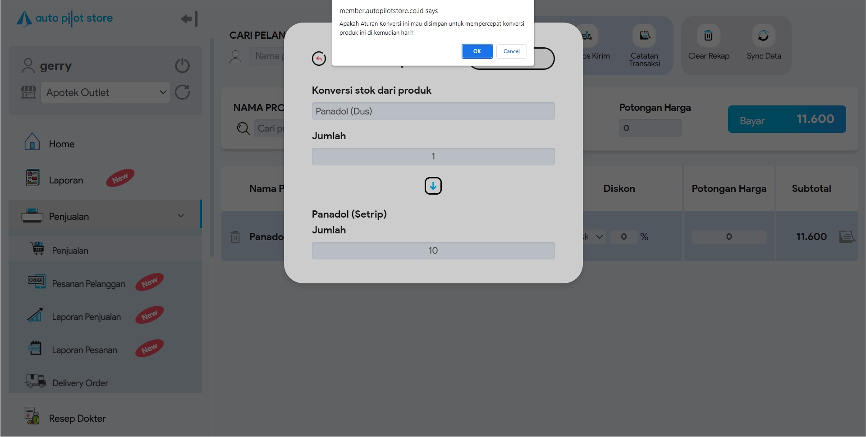The width and height of the screenshot is (866, 437).
Task: Click the Potongan Harga input field
Action: point(650,128)
